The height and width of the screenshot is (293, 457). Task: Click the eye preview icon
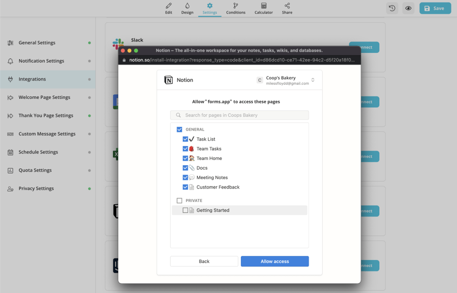[x=409, y=8]
